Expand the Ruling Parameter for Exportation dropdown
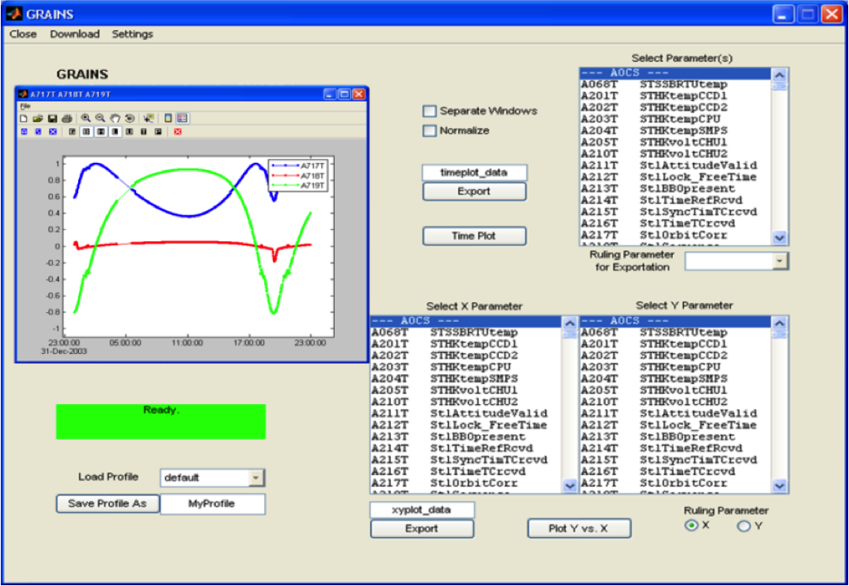The width and height of the screenshot is (849, 586). pos(781,261)
